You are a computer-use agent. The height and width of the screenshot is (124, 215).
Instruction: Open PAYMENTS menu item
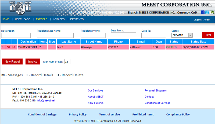click(77, 19)
